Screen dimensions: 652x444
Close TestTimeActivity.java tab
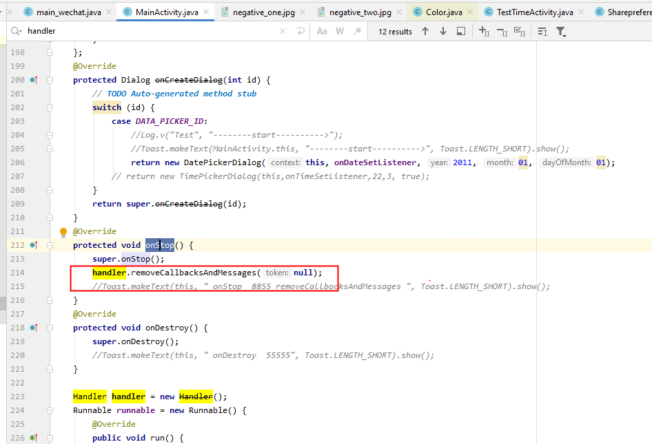pos(581,12)
